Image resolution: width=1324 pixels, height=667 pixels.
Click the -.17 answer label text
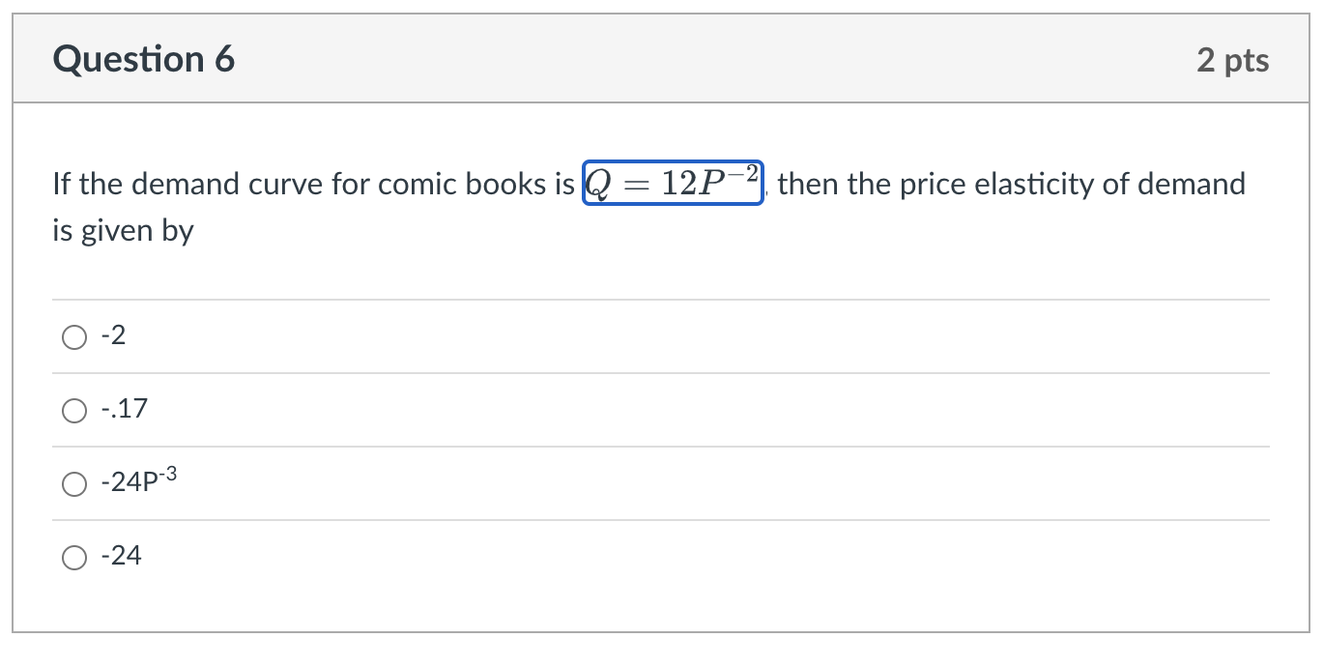pos(123,408)
